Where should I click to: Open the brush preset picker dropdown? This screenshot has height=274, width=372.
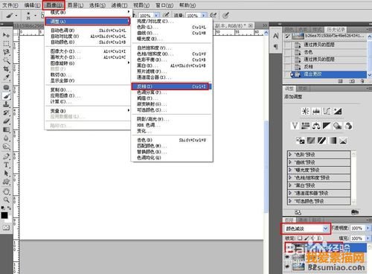tap(35, 16)
